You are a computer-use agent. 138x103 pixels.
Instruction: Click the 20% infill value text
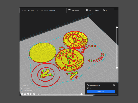[x=90, y=10]
